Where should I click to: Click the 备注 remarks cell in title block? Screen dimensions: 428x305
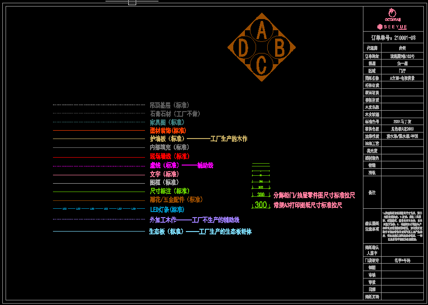(372, 192)
